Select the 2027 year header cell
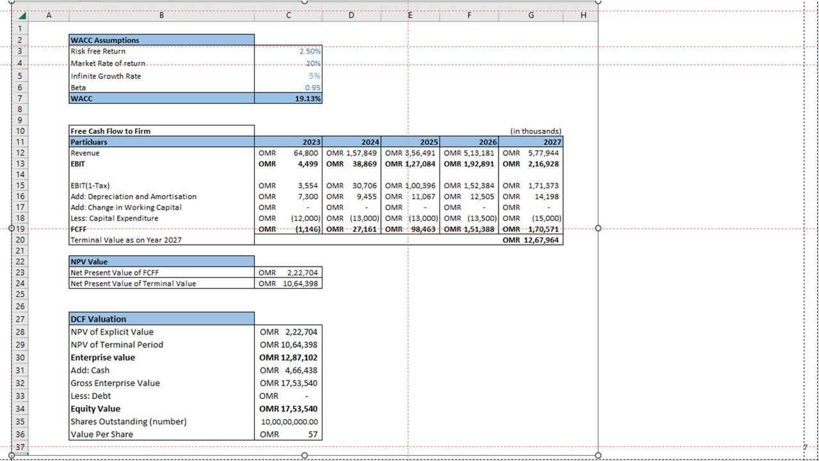 pyautogui.click(x=530, y=142)
